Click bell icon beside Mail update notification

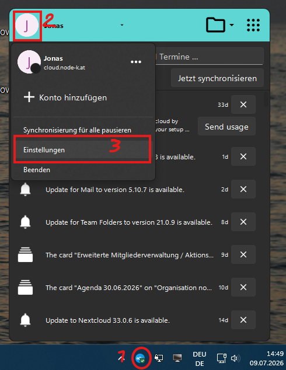pyautogui.click(x=25, y=190)
